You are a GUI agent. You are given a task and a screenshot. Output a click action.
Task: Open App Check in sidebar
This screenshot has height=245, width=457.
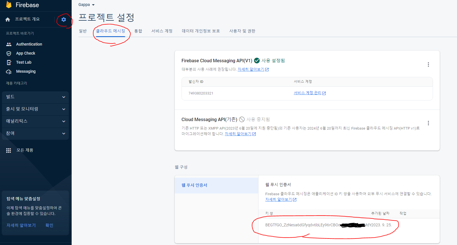pyautogui.click(x=25, y=53)
